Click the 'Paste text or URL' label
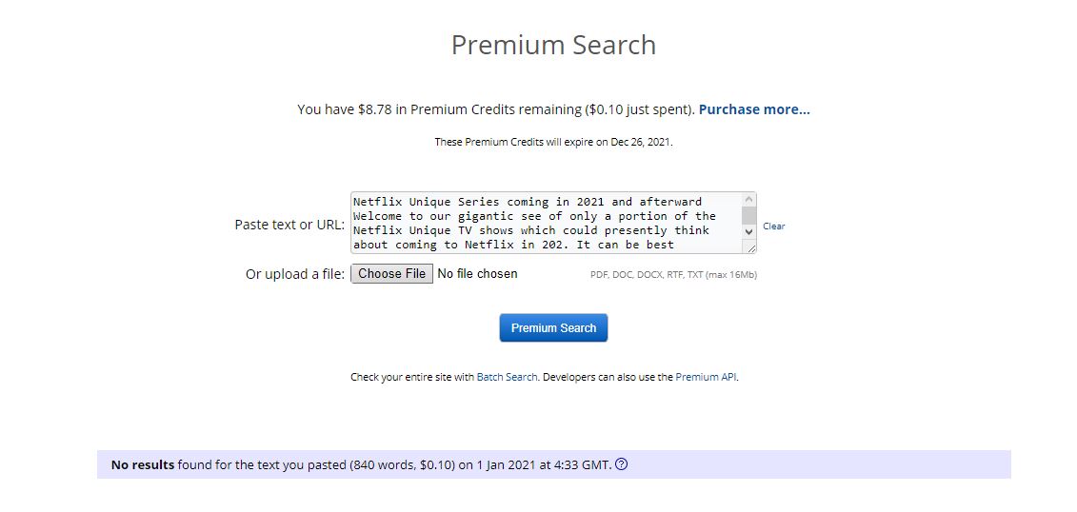The width and height of the screenshot is (1077, 512). tap(289, 226)
